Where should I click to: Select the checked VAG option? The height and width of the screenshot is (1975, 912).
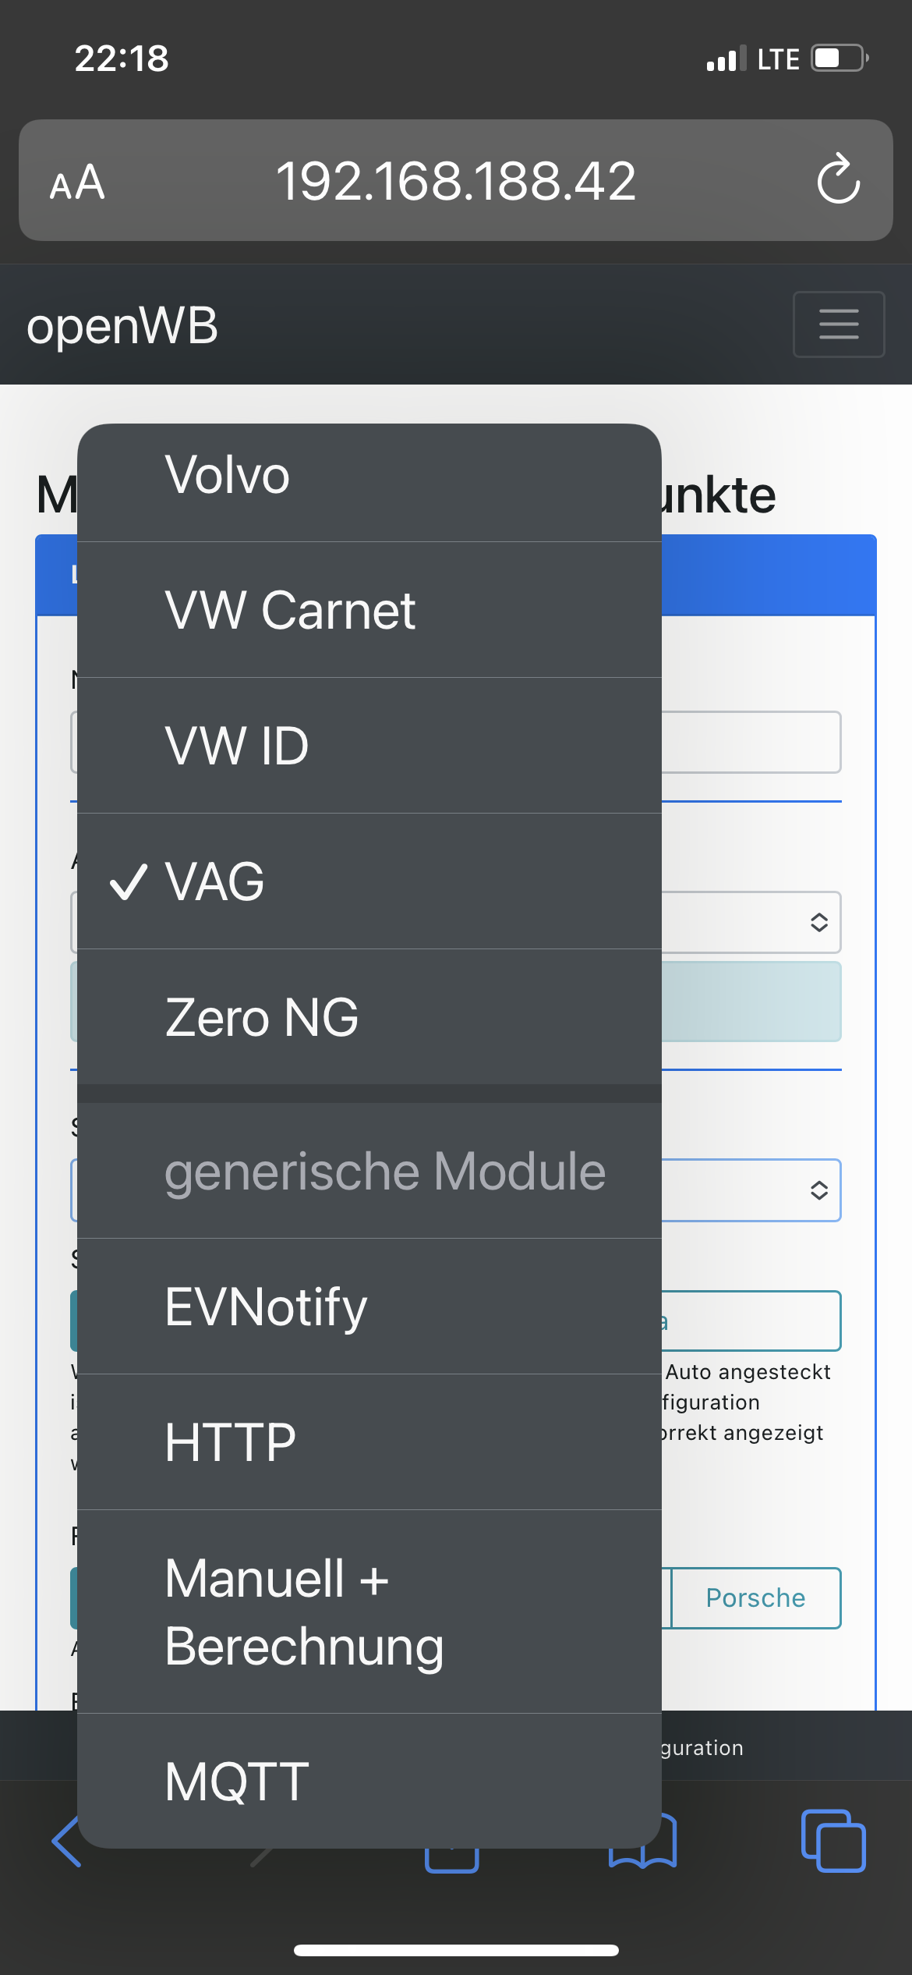point(369,881)
